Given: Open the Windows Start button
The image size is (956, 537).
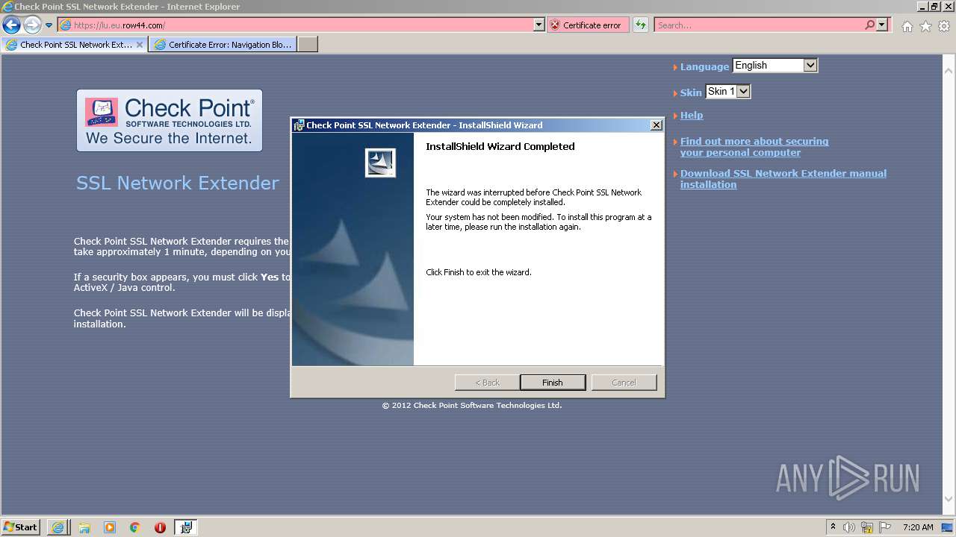Looking at the screenshot, I should point(21,527).
